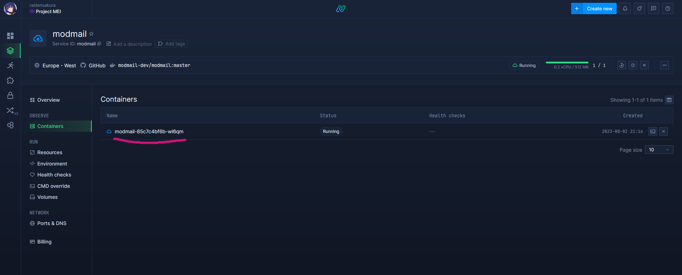Click the green resource usage progress bar
The width and height of the screenshot is (682, 275).
coord(567,63)
